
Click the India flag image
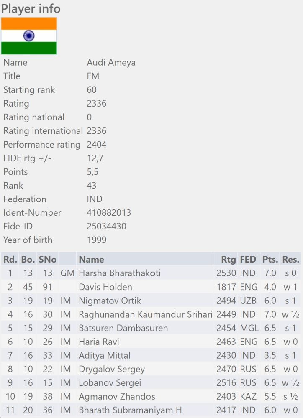(29, 36)
